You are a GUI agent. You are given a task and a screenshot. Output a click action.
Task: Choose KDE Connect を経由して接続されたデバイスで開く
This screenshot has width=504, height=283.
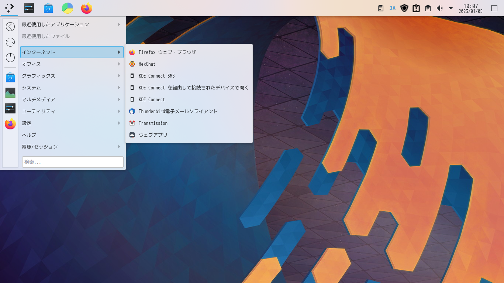(x=189, y=88)
